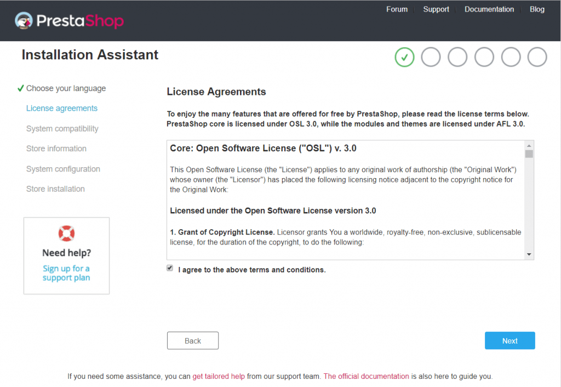Click the green tick beside Choose your language
Viewport: 561px width, 387px height.
(x=21, y=88)
